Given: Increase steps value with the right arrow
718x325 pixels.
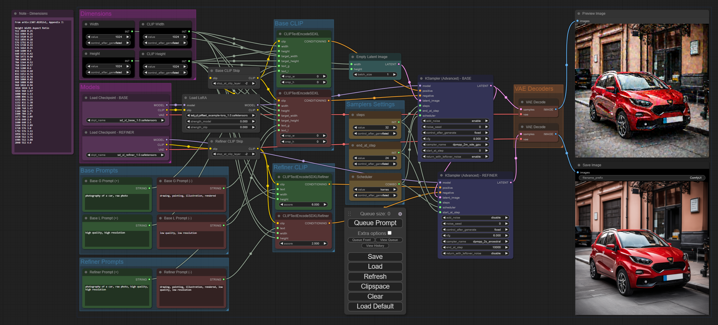Looking at the screenshot, I should 395,128.
